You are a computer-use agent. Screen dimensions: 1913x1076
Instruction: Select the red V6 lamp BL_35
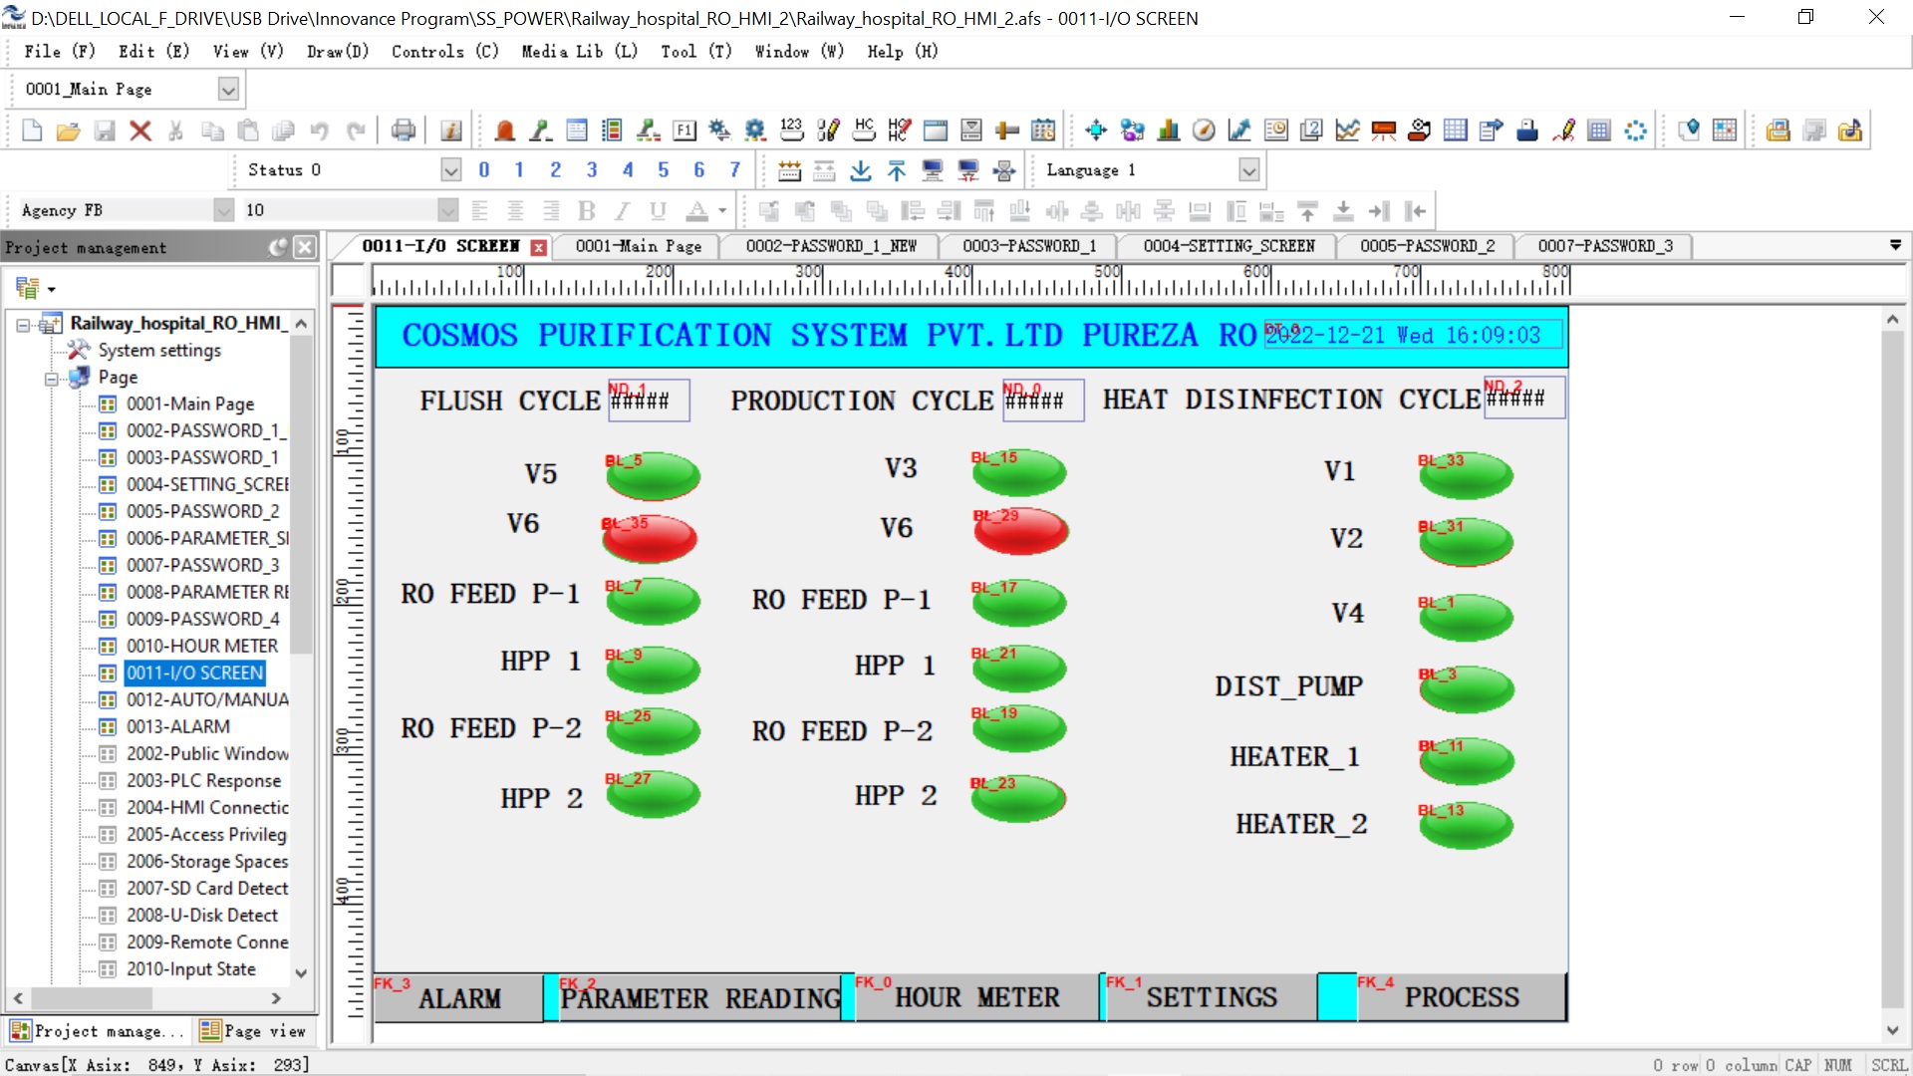click(650, 538)
